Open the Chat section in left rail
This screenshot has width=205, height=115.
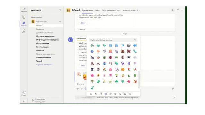[x=24, y=17]
